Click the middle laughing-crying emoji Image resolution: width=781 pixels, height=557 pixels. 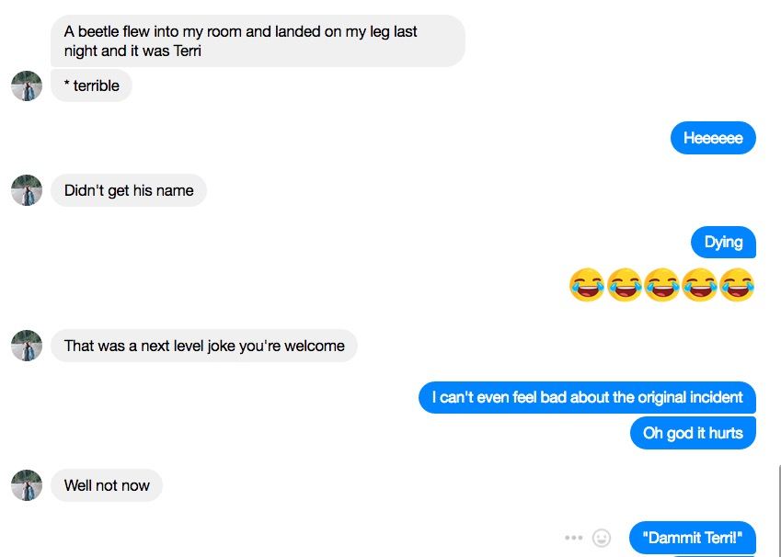point(662,285)
